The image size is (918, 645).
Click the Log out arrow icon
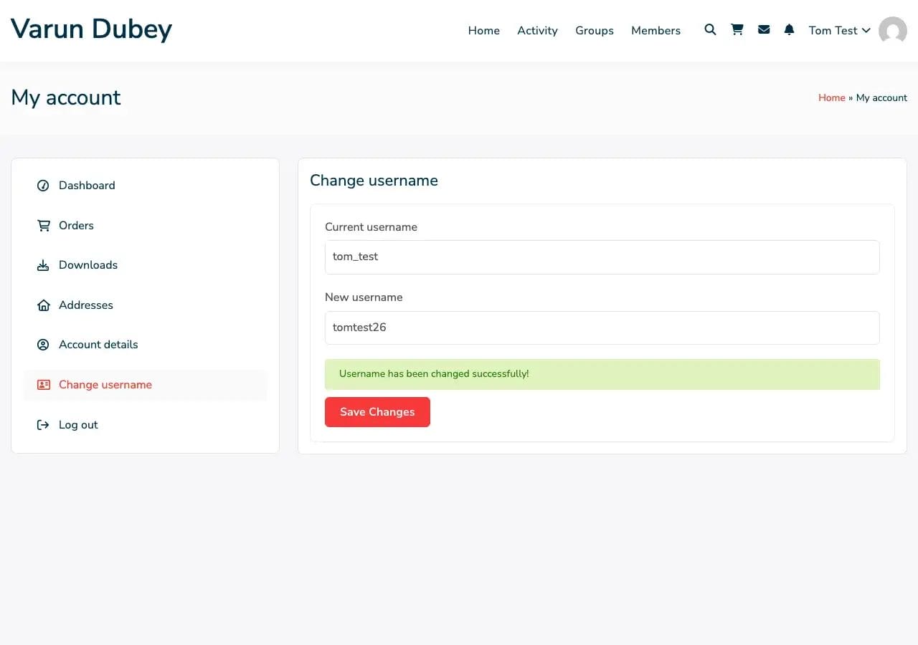(x=43, y=425)
